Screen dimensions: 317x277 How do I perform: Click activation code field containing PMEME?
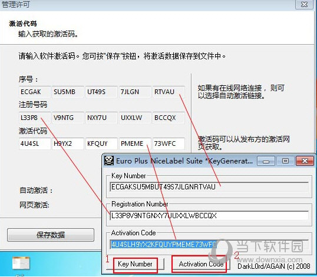(135, 143)
